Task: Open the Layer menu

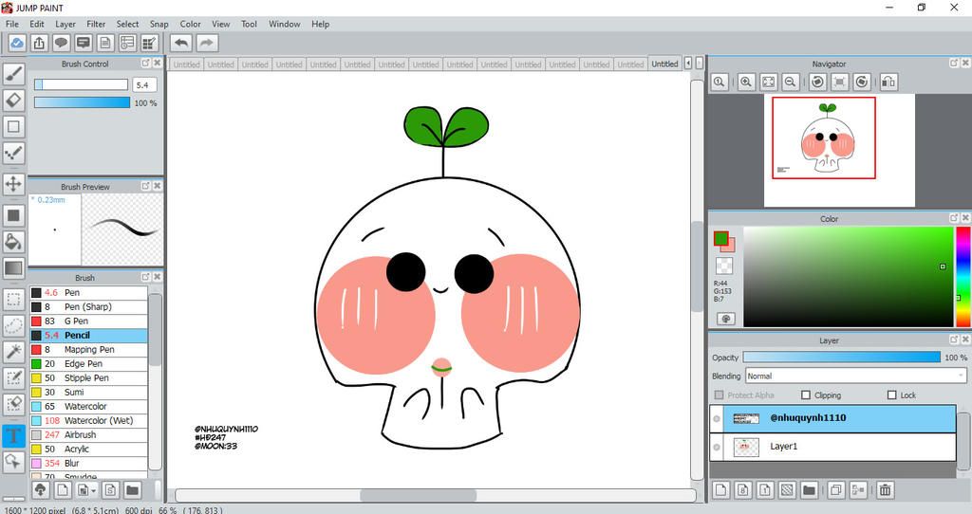Action: coord(65,24)
